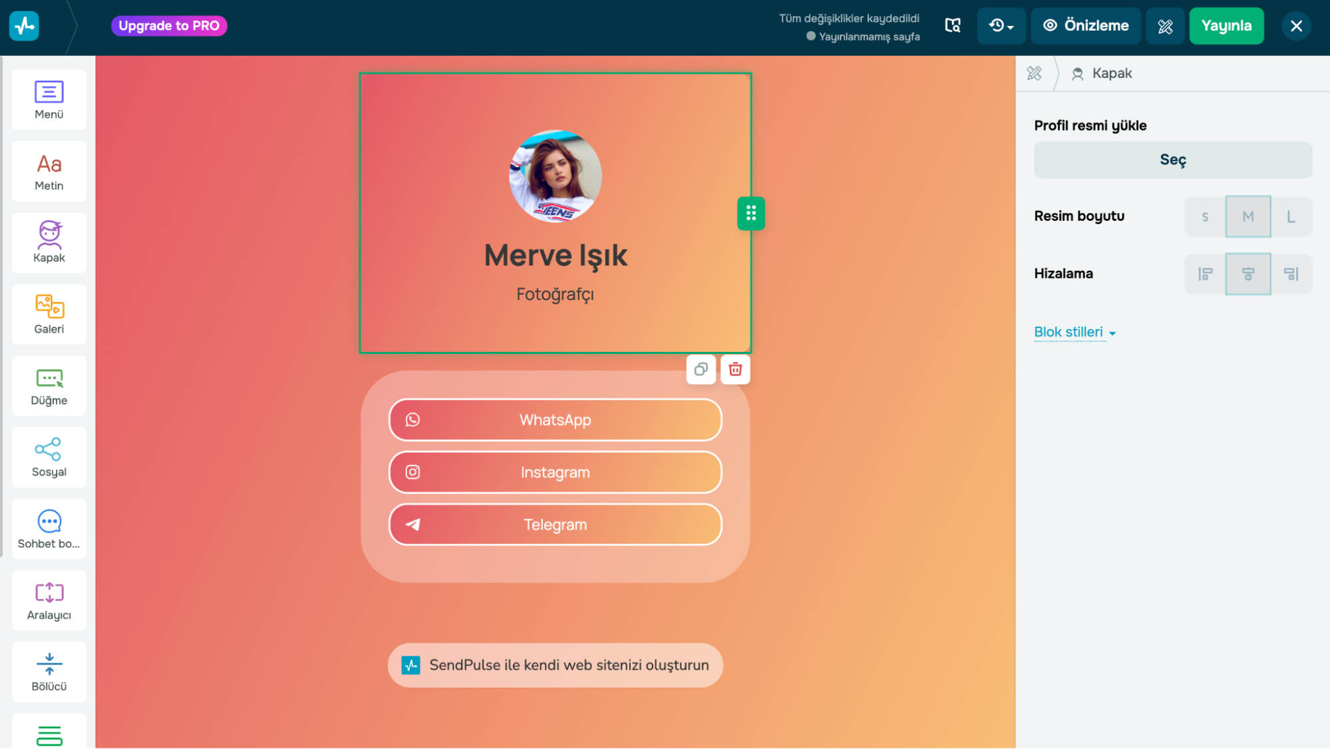Open the SendPulse website builder link
This screenshot has height=749, width=1330.
click(554, 665)
